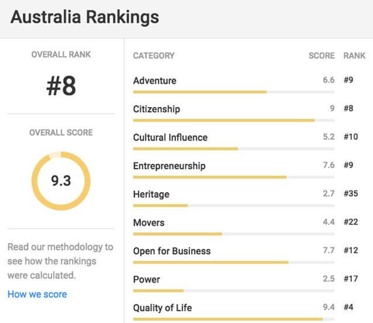Click the Movers category label
The width and height of the screenshot is (373, 323).
(x=149, y=222)
